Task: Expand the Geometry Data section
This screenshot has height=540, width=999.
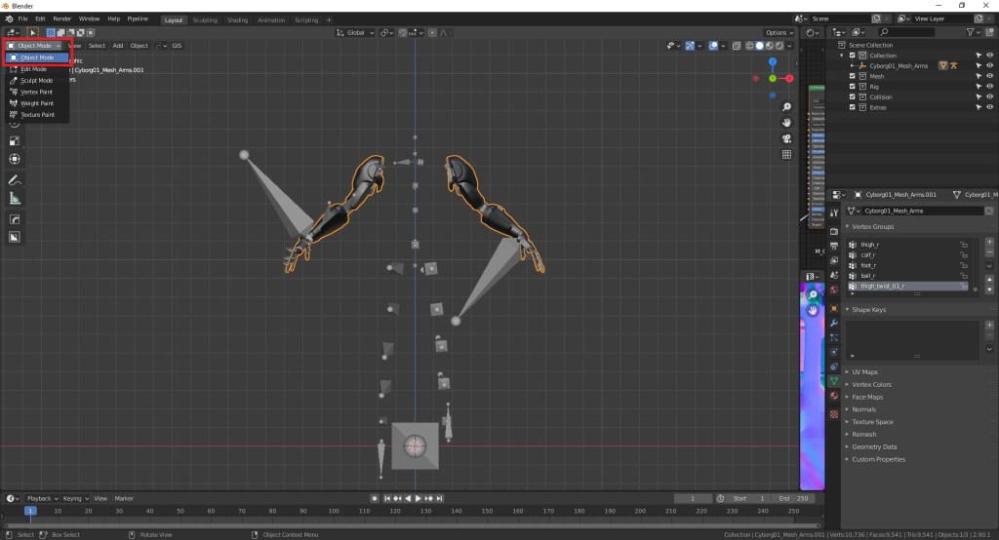Action: click(x=873, y=446)
